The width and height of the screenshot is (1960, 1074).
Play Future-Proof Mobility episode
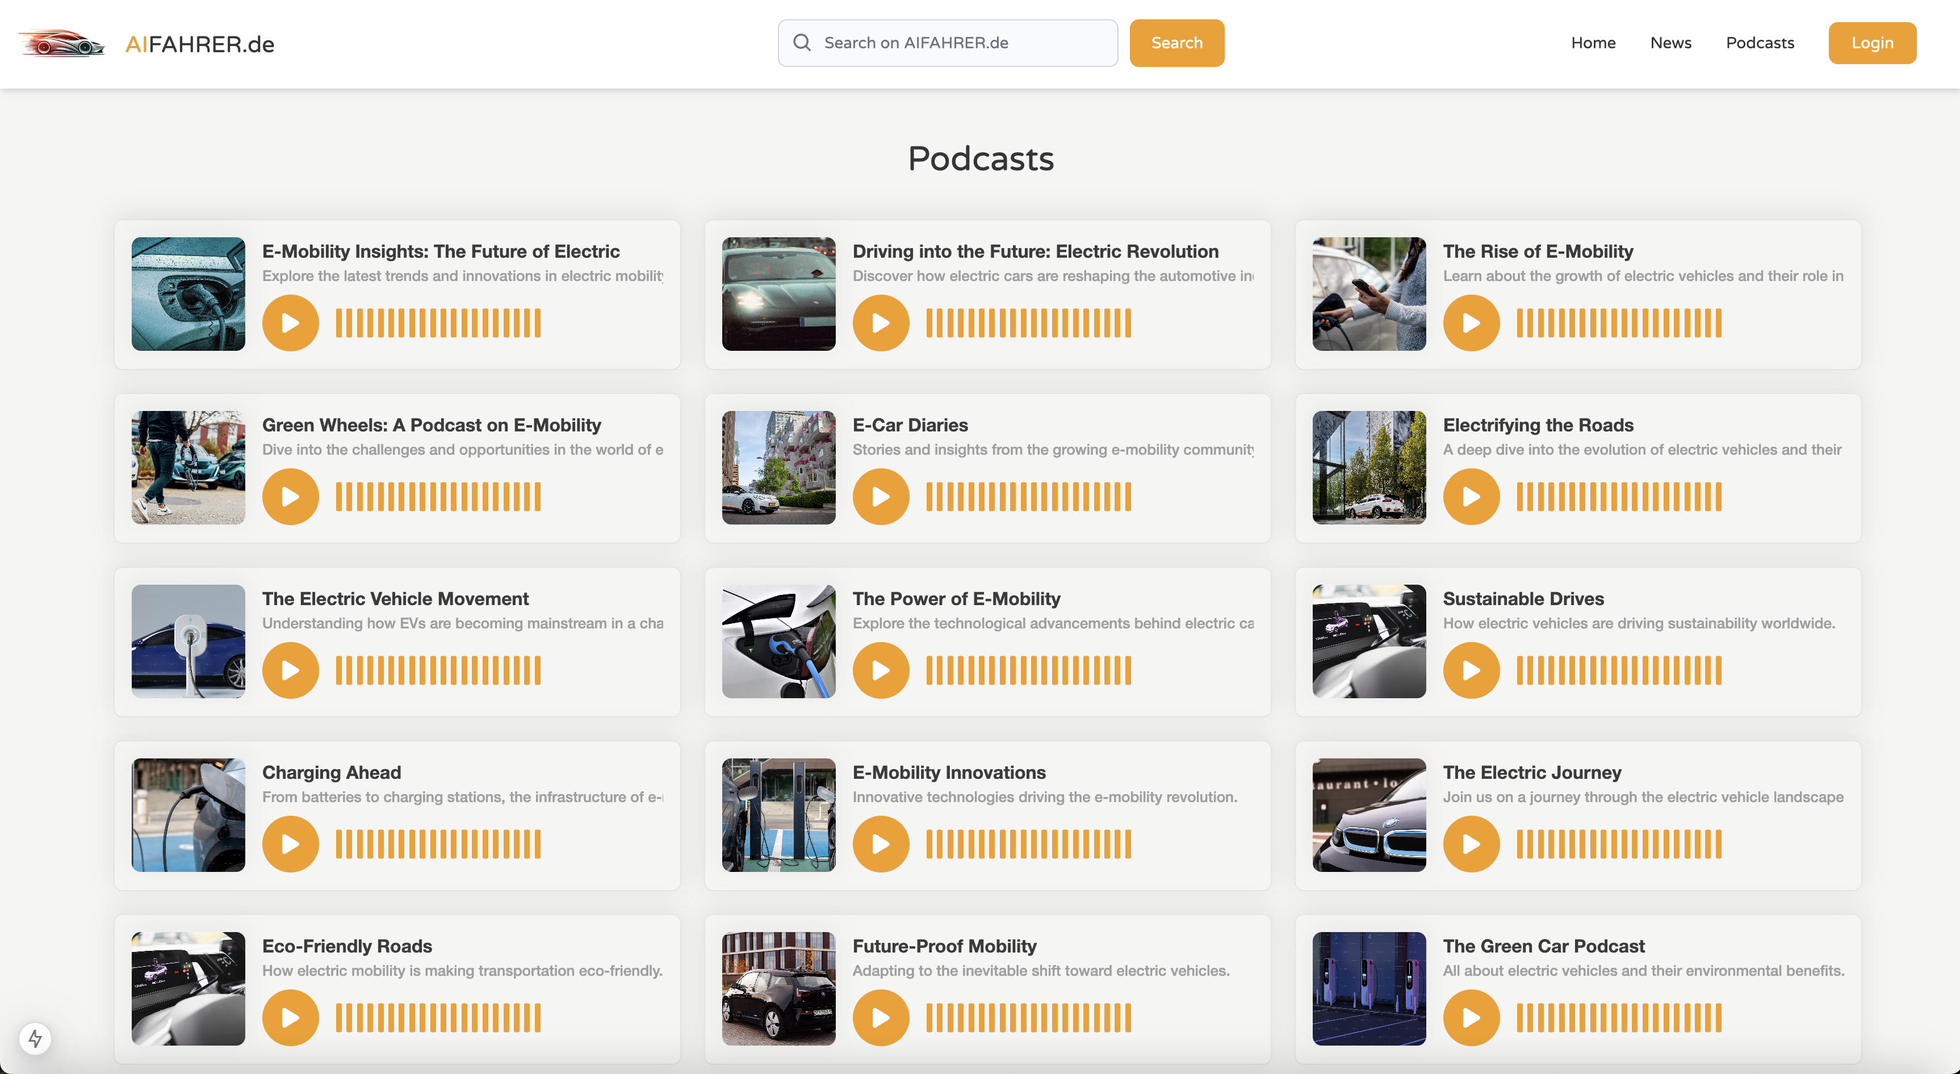[x=880, y=1017]
